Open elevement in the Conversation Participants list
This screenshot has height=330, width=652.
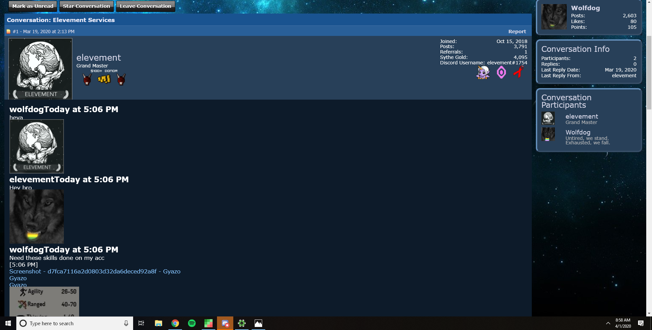click(582, 117)
